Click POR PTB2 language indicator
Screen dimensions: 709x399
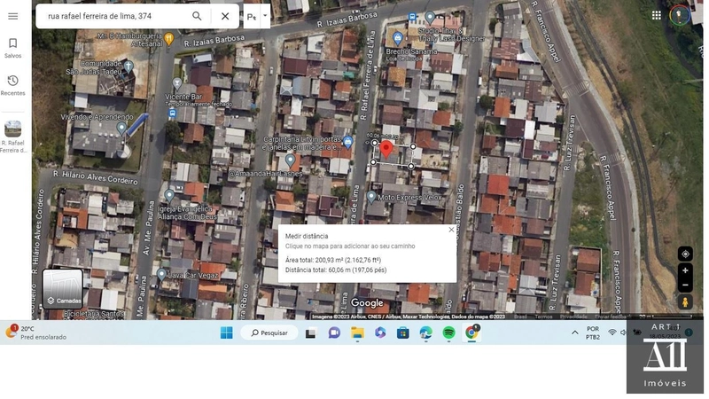(x=593, y=333)
